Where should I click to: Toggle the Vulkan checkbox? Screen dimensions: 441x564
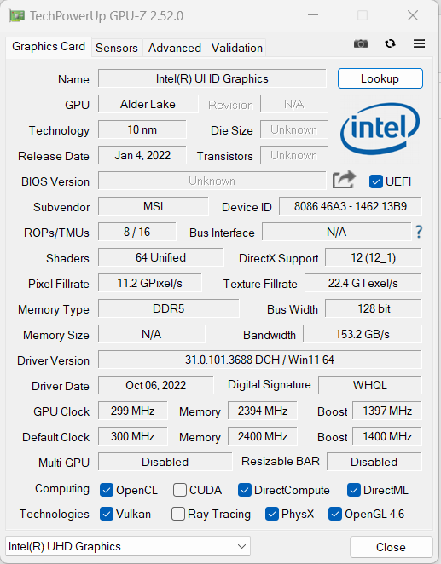107,514
